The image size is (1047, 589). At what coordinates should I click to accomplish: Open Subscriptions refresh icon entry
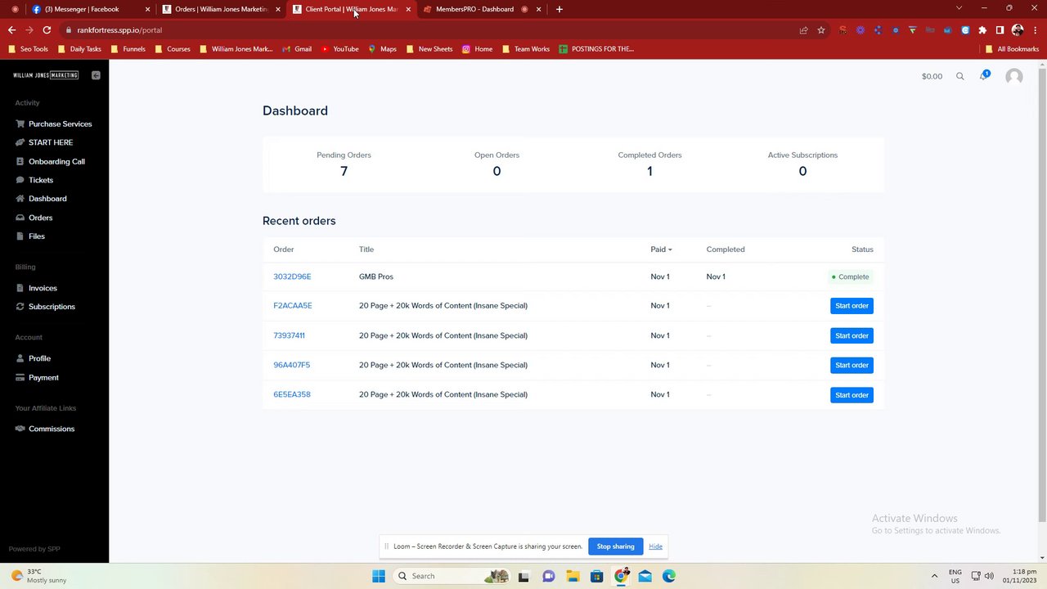20,307
